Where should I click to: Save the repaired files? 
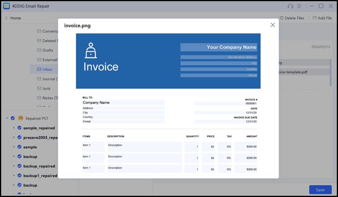[x=320, y=190]
